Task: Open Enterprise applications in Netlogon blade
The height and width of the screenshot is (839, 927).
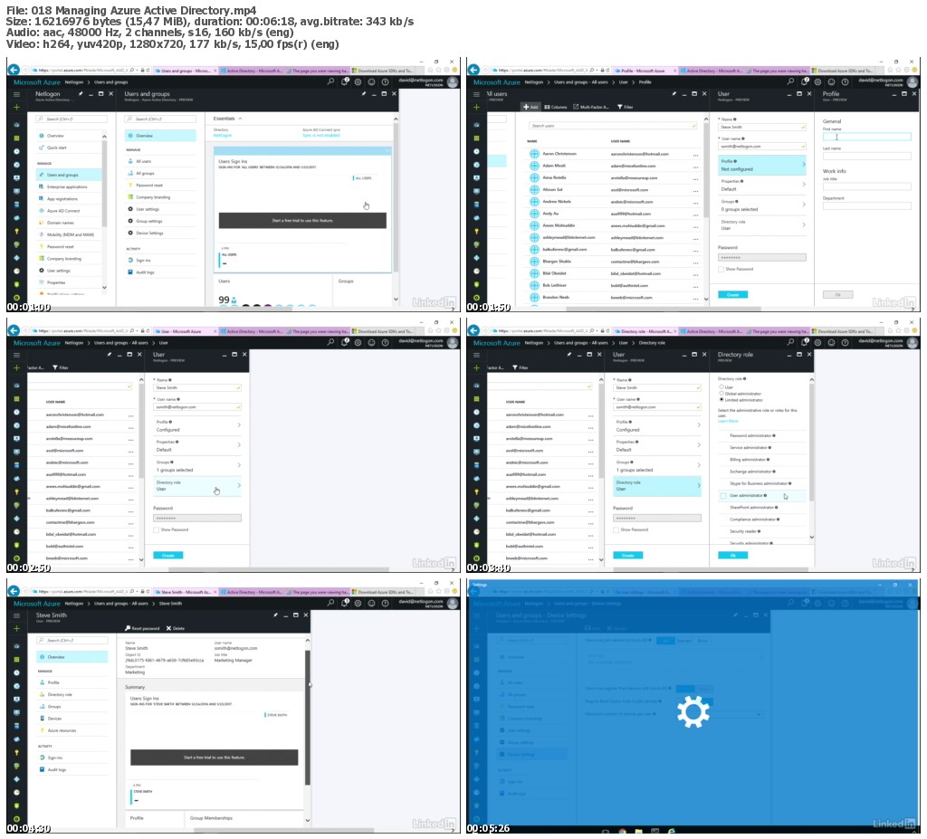Action: point(69,186)
